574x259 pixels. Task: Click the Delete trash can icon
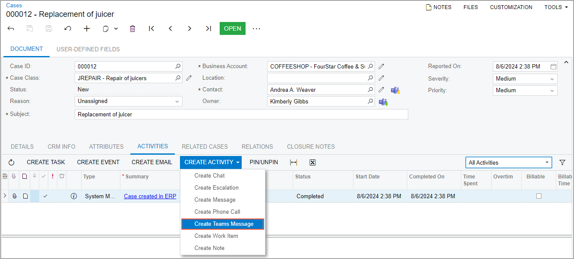(132, 28)
